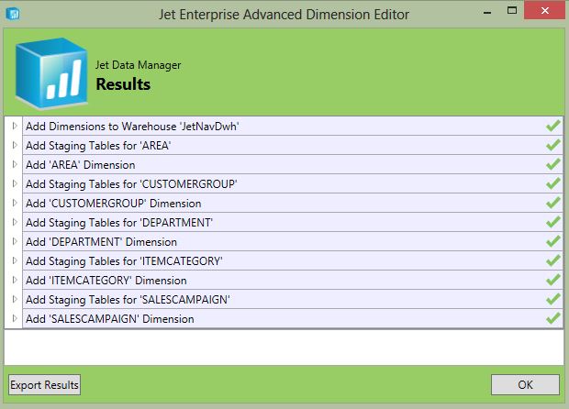This screenshot has width=569, height=409.
Task: Click the Jet Data Manager cube logo
Action: click(51, 73)
